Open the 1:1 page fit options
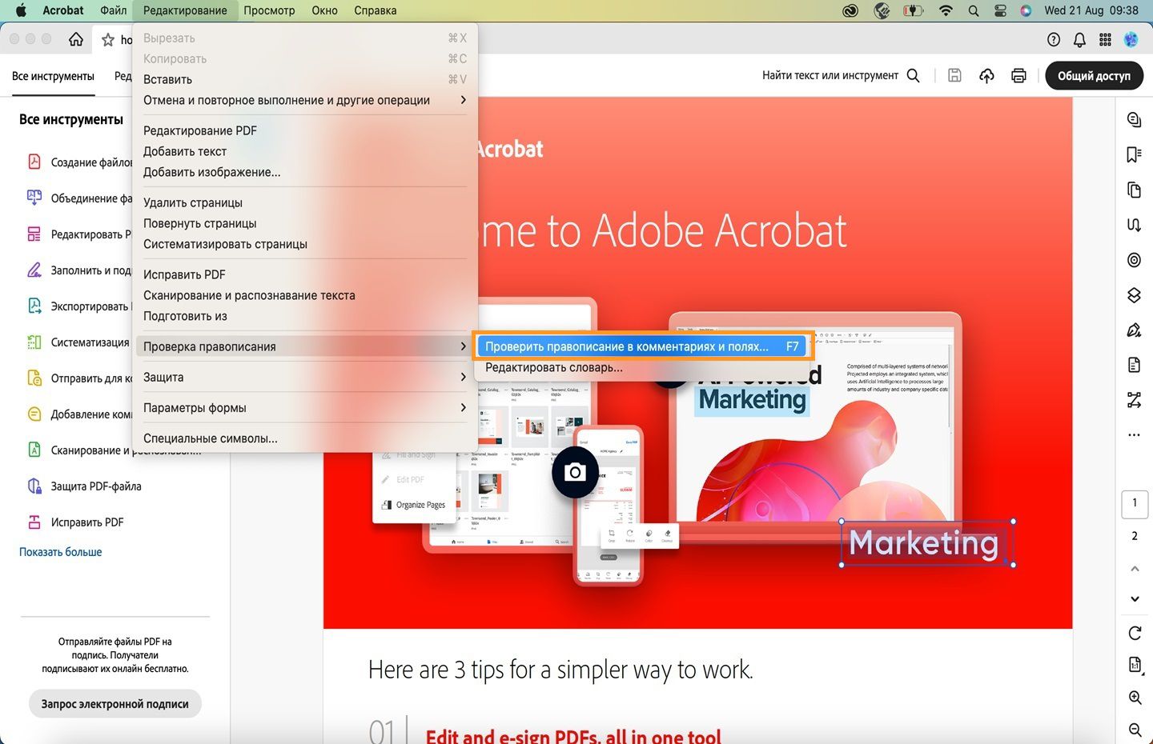 (1135, 665)
